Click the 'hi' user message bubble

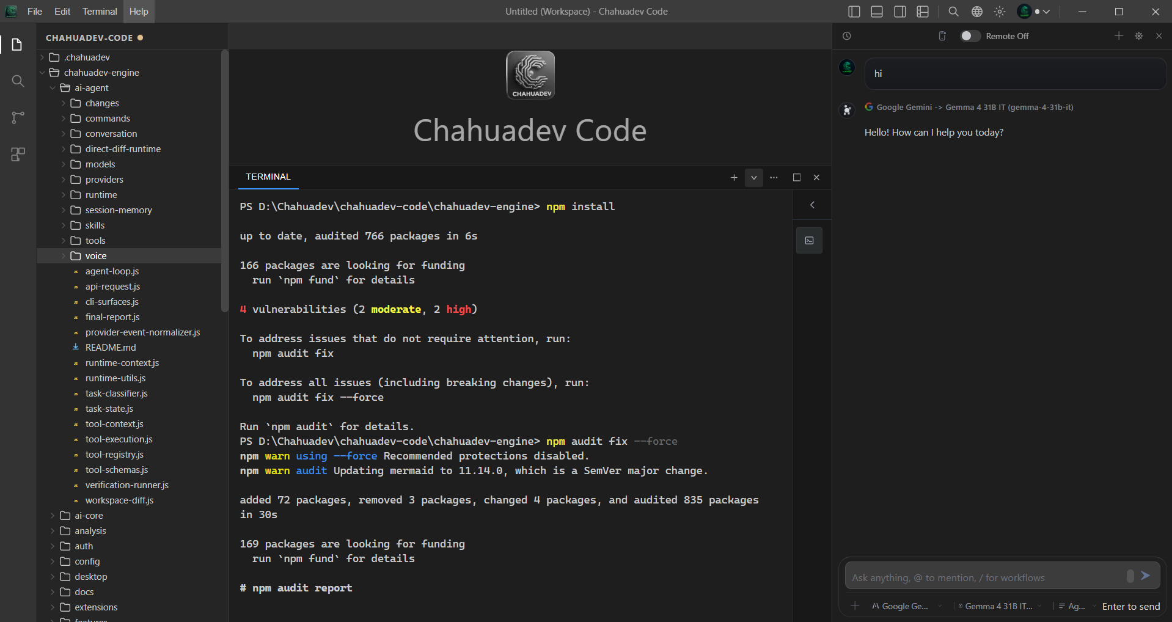click(1015, 74)
